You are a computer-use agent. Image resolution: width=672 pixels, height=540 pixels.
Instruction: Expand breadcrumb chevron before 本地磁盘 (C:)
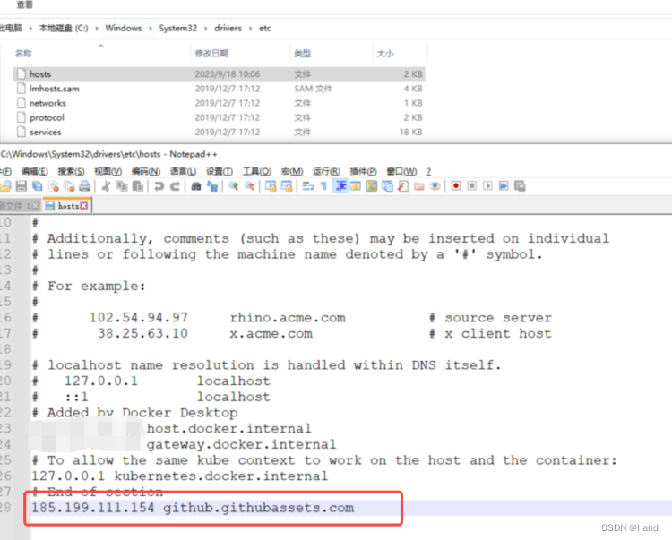30,29
